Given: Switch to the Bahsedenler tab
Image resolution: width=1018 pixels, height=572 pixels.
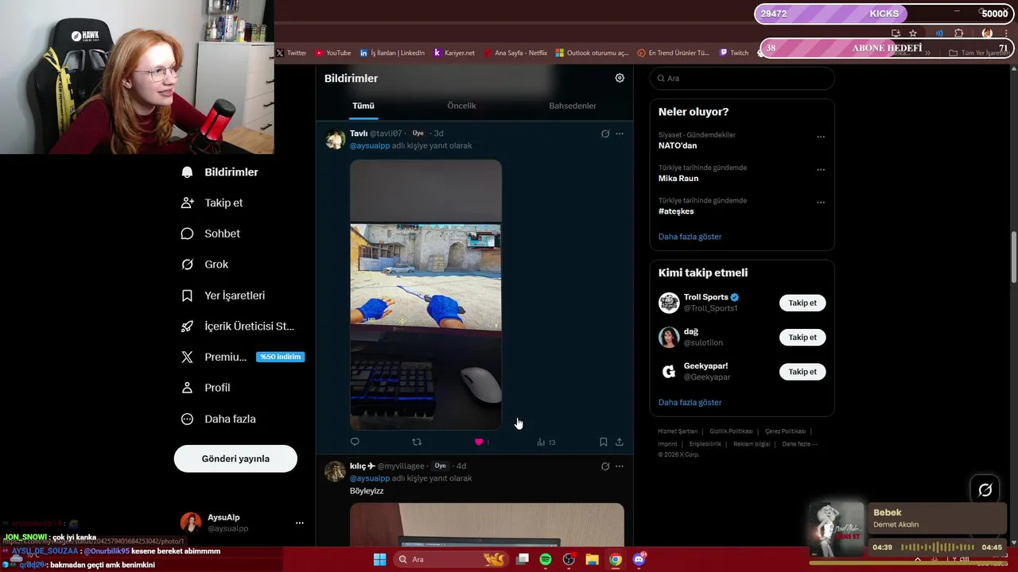Looking at the screenshot, I should point(573,106).
